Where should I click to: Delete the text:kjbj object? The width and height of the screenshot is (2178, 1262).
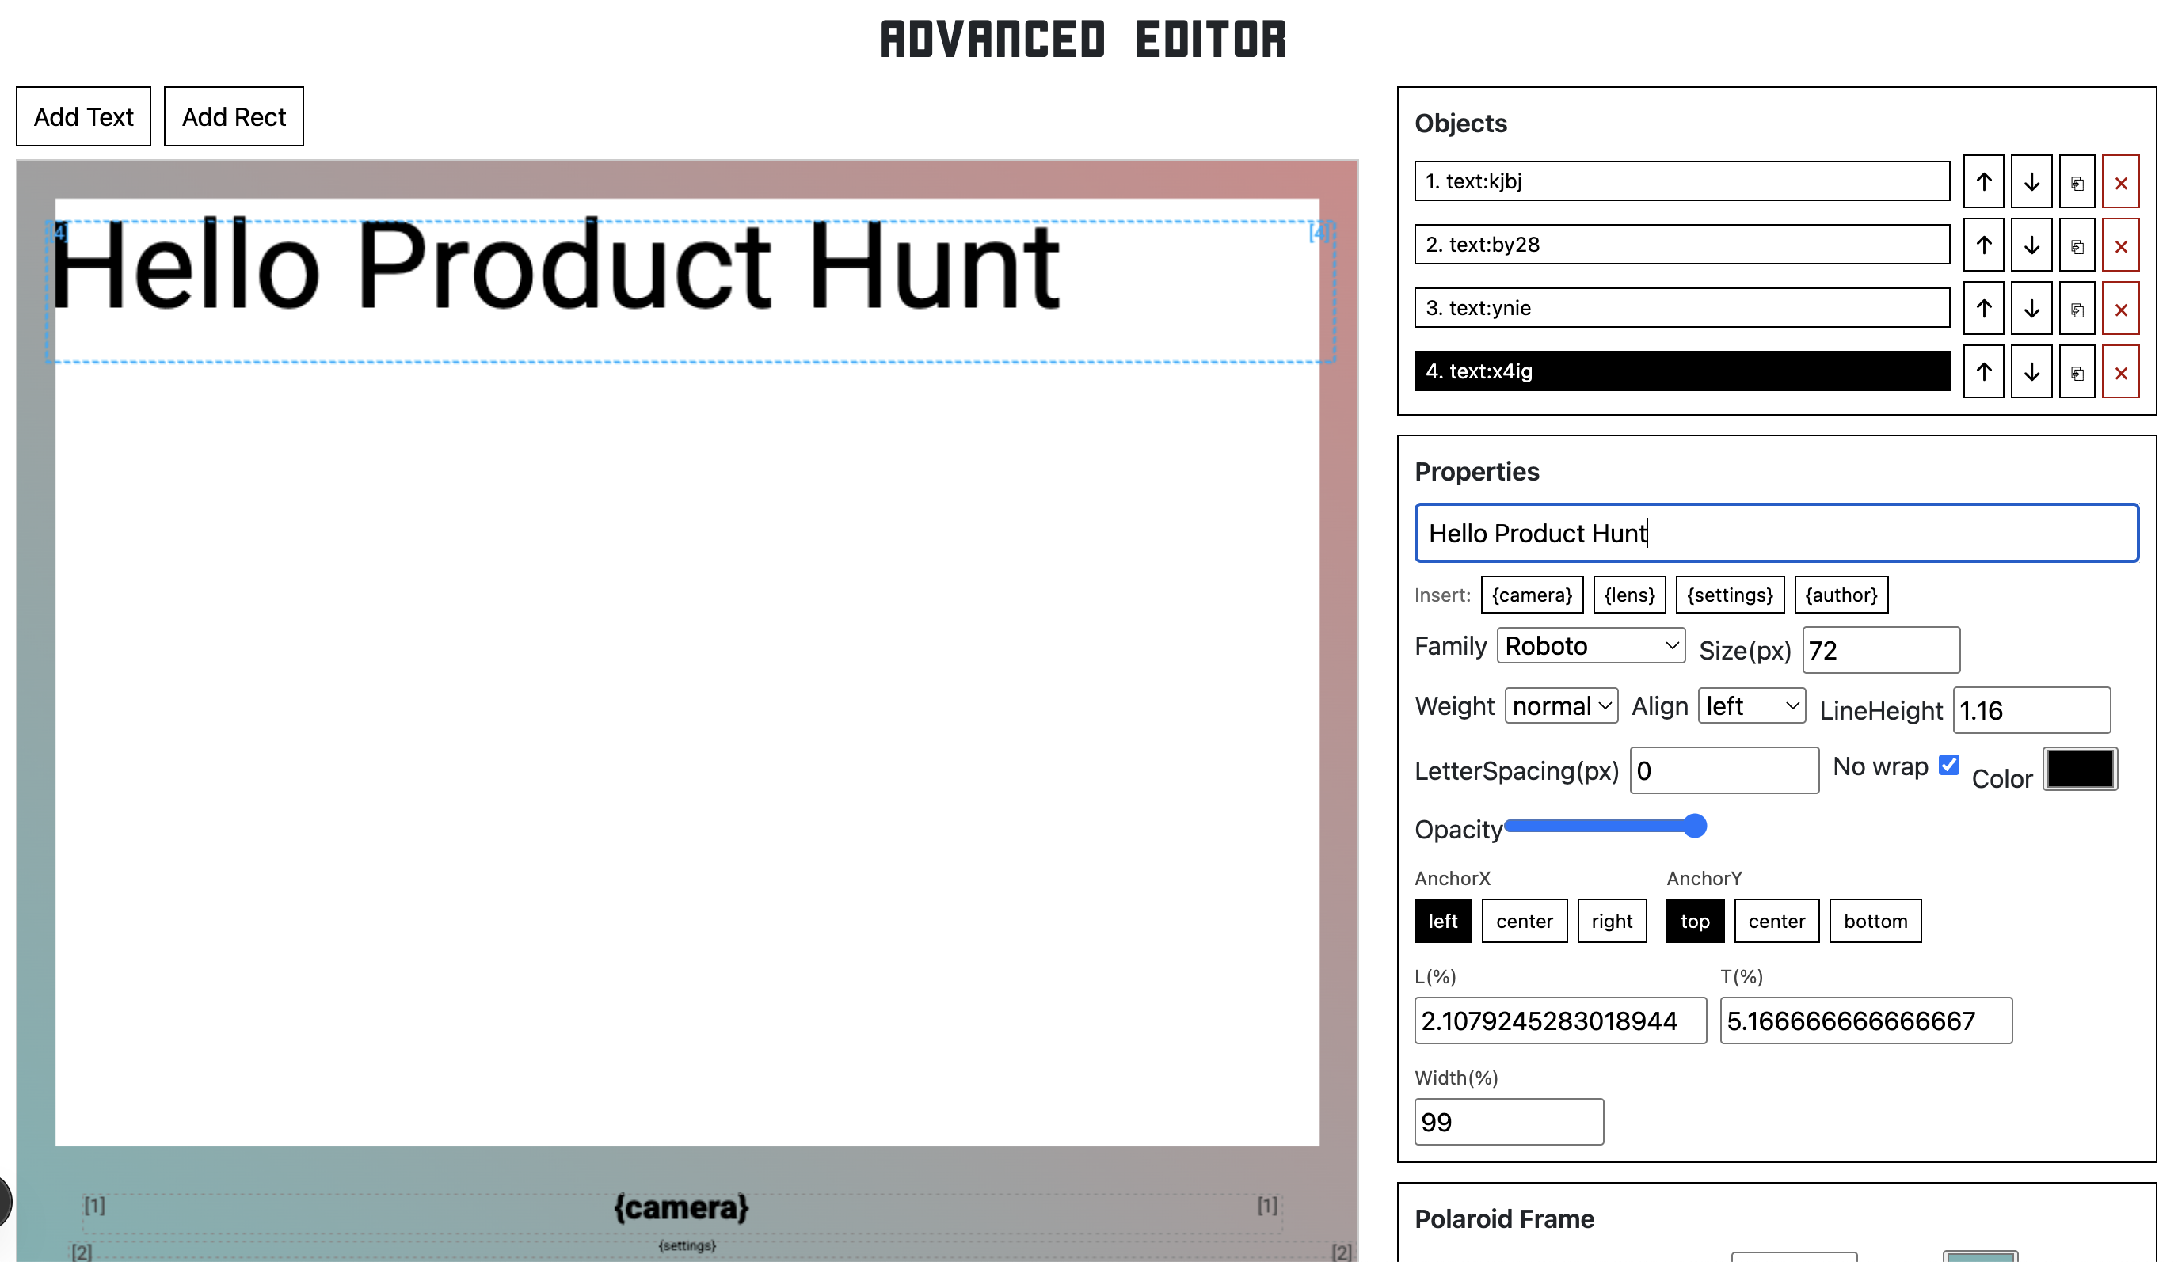tap(2121, 181)
